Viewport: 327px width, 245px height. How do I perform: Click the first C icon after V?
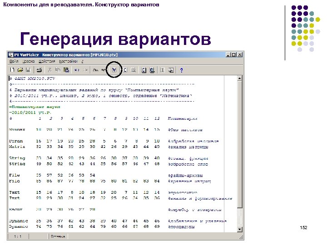click(x=125, y=70)
